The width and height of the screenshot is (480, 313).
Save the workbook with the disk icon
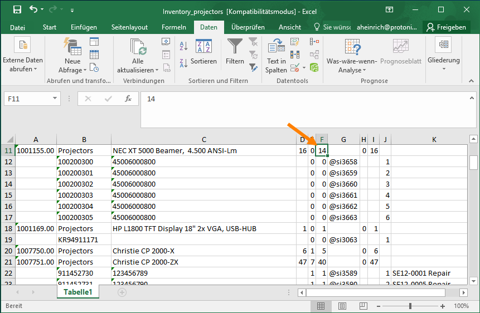click(x=17, y=10)
